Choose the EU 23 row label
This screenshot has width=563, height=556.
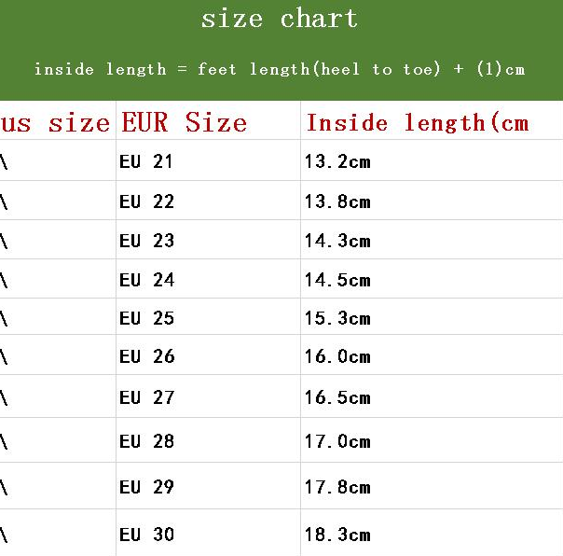pos(146,241)
